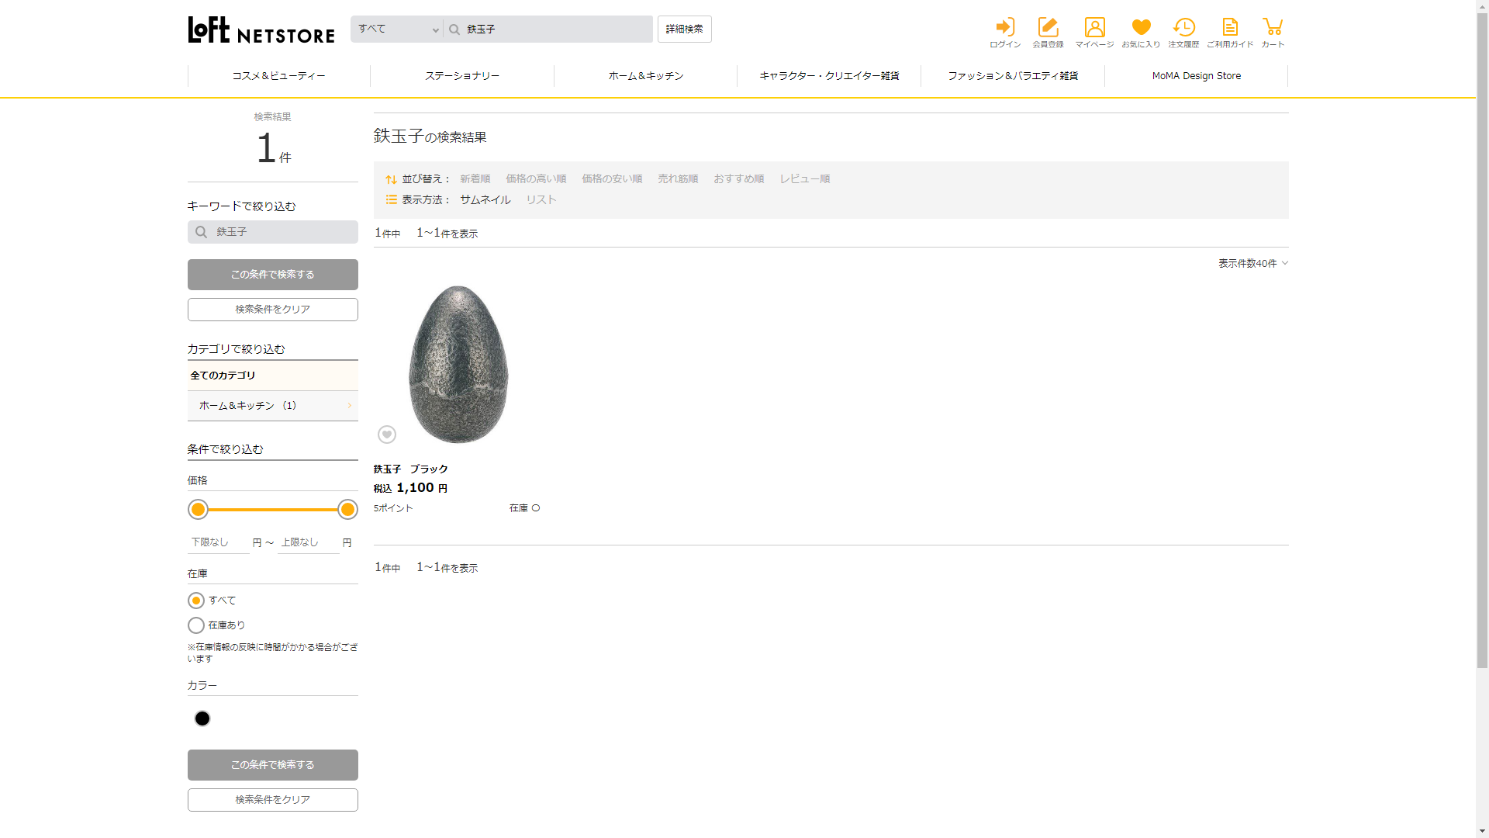This screenshot has width=1489, height=838.
Task: Click the 鉄玉子 ブラック product thumbnail
Action: coord(458,363)
